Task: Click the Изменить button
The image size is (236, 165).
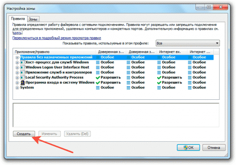Action: [x=50, y=134]
